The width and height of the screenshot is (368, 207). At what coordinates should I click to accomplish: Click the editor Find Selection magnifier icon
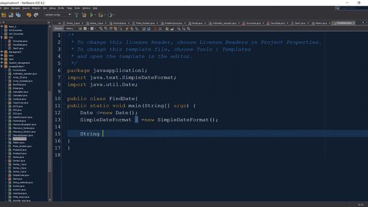click(101, 29)
